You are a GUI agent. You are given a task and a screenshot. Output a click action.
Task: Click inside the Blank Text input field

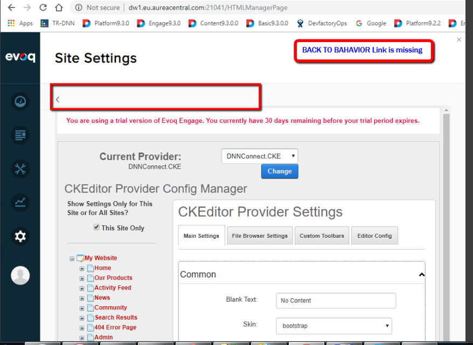pos(336,300)
